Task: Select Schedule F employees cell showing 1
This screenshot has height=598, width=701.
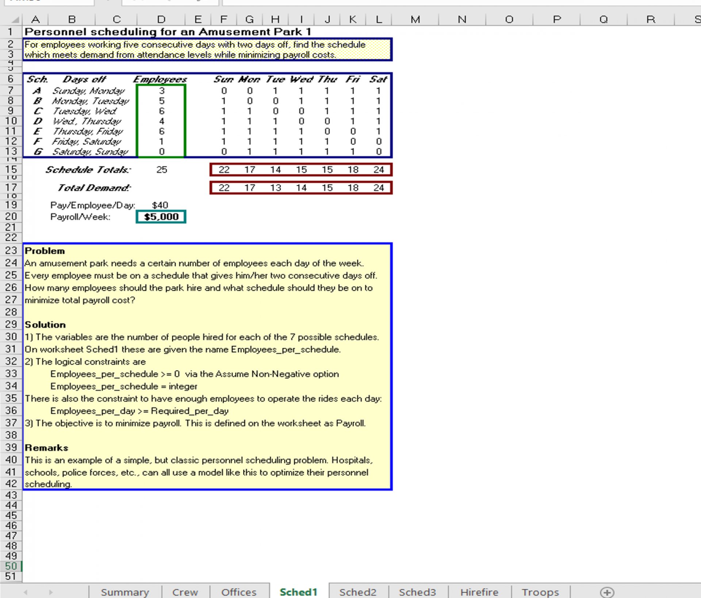Action: pyautogui.click(x=161, y=141)
